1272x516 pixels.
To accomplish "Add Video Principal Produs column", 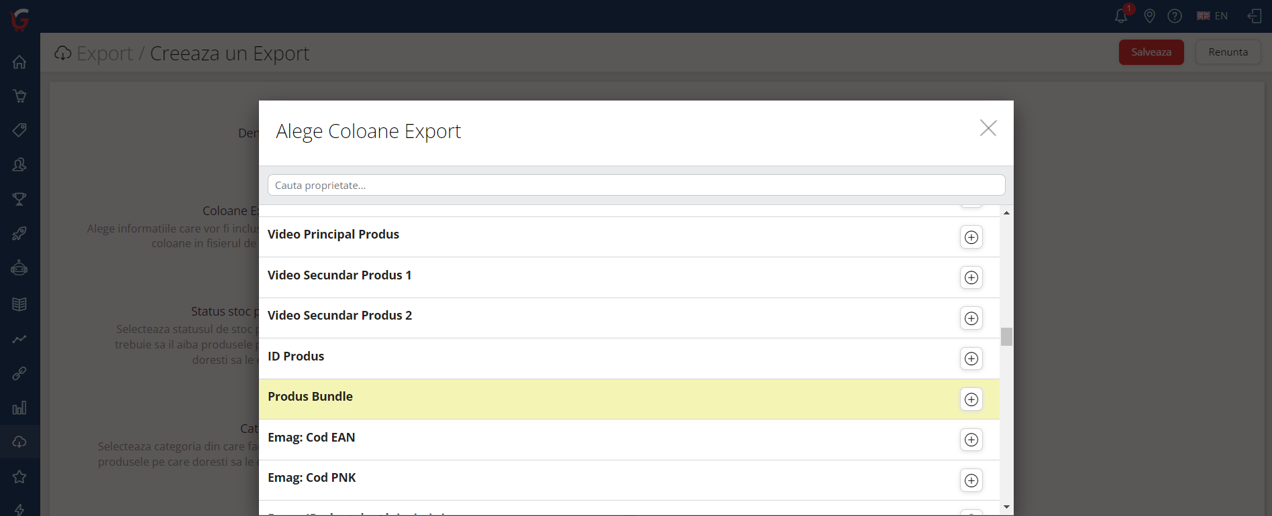I will point(971,237).
